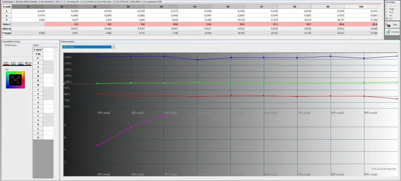Select the 20 column header
Screen dimensions: 401x181
tap(95, 6)
